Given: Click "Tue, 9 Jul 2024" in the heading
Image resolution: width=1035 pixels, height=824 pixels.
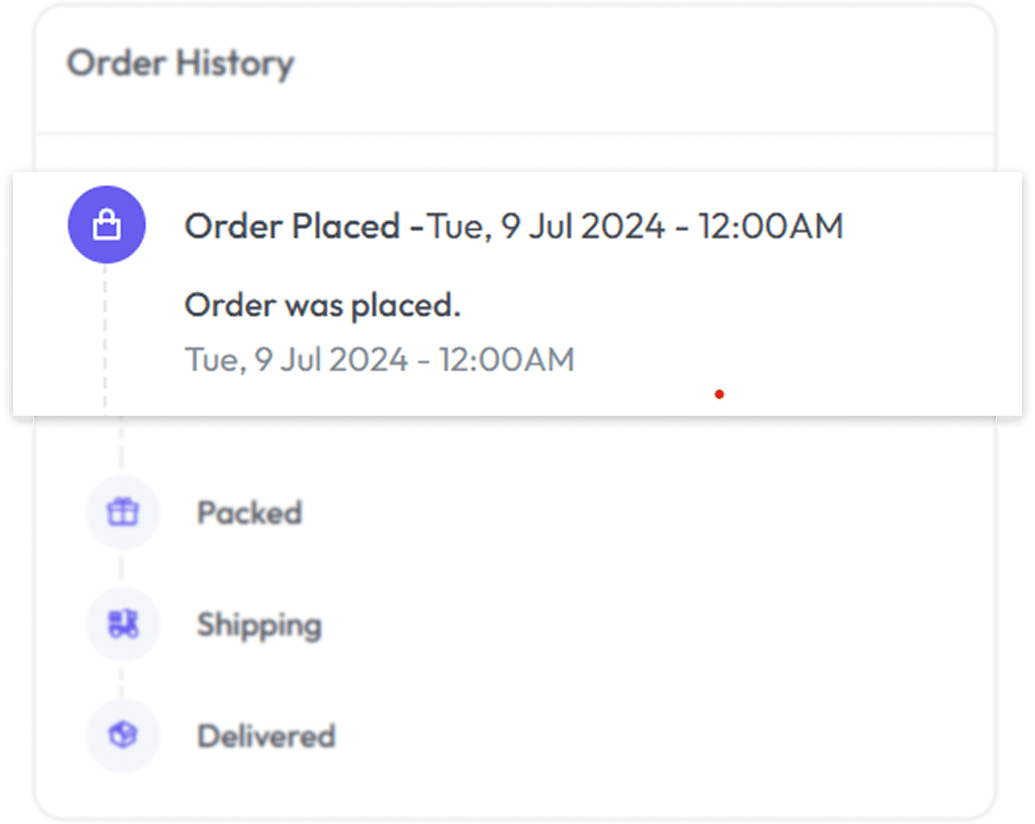Looking at the screenshot, I should (x=546, y=226).
